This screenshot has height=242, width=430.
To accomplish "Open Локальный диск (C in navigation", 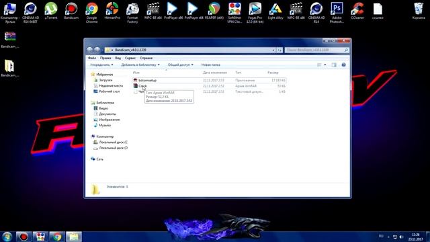I will [x=113, y=142].
